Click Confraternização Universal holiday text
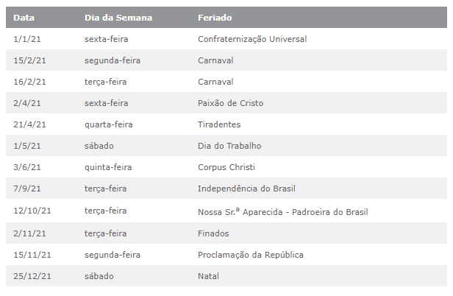 coord(252,38)
